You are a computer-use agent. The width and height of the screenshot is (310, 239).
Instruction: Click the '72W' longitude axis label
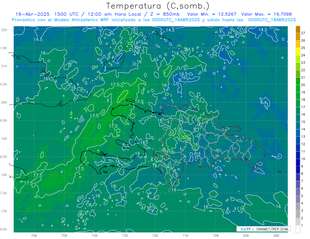[155, 235]
